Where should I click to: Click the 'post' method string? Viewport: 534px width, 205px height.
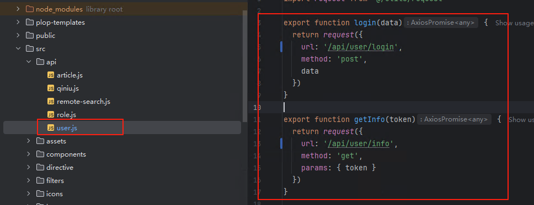click(350, 59)
